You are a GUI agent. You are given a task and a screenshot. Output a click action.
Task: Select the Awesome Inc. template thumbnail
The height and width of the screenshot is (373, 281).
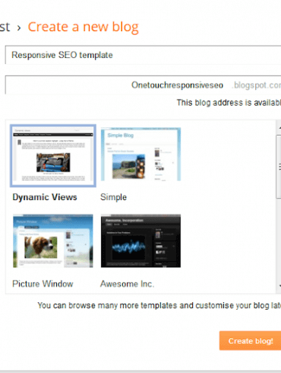tap(140, 241)
